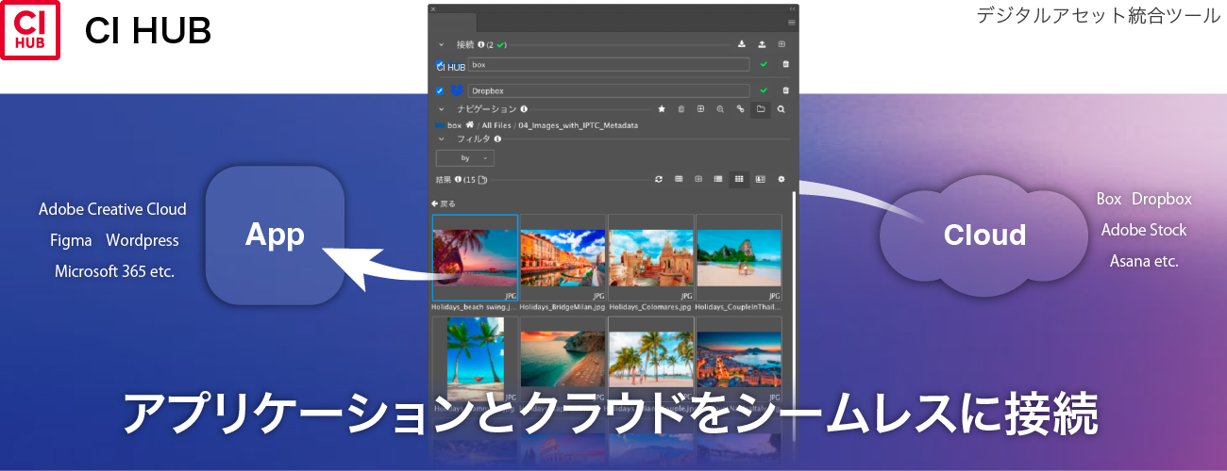Open the "by" filter dropdown

[465, 158]
